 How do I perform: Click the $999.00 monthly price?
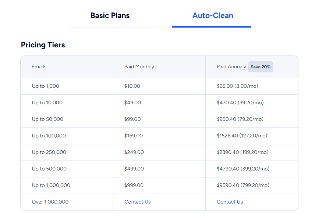[x=134, y=185]
